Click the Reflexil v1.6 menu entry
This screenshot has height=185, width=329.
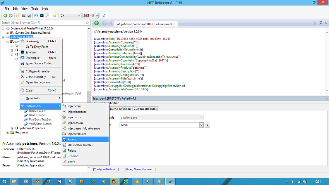41,106
